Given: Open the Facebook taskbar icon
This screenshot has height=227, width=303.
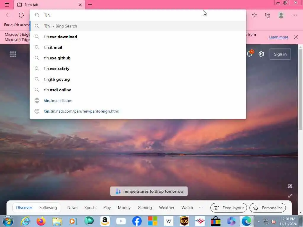Looking at the screenshot, I should (x=137, y=221).
